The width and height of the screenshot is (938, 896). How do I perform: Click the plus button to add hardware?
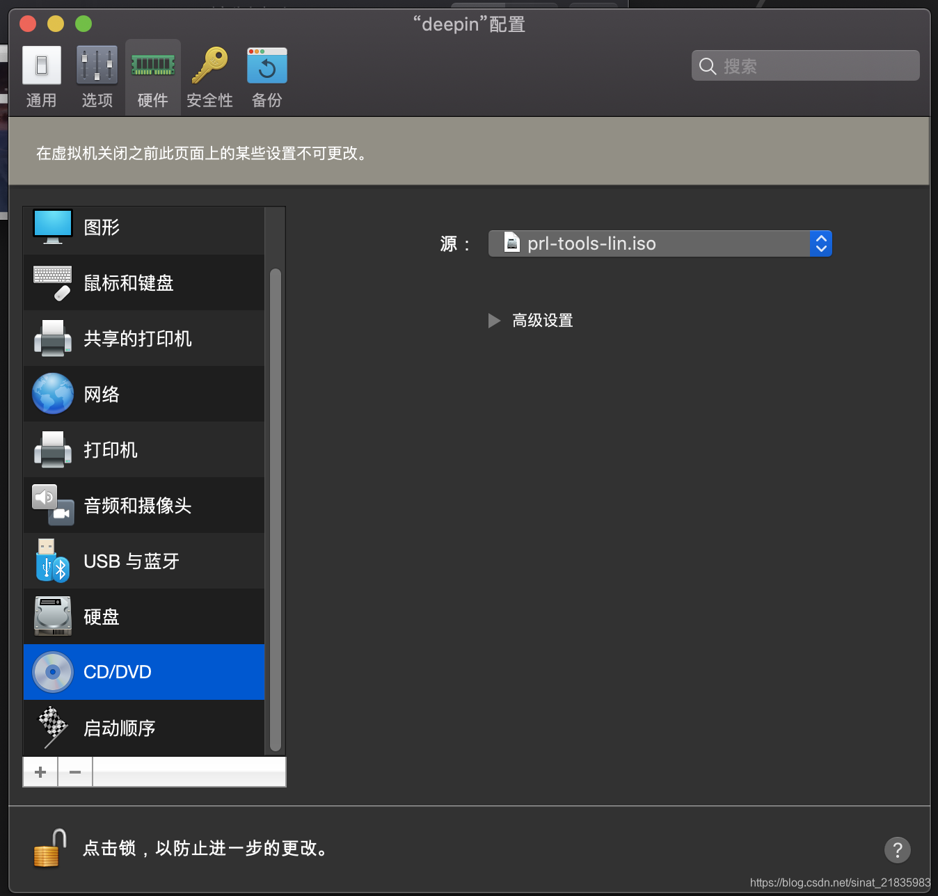40,772
